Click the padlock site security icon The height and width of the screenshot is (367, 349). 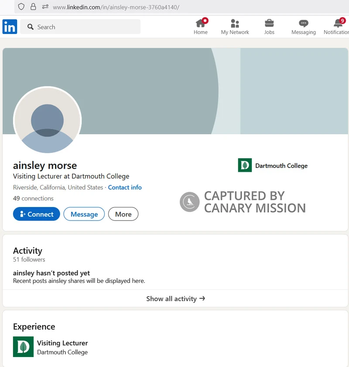(x=33, y=7)
